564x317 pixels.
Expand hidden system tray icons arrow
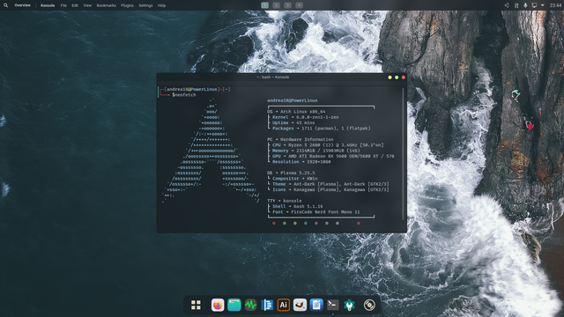tap(543, 5)
